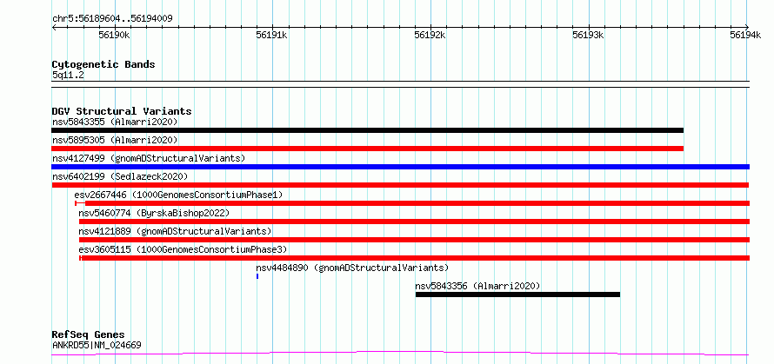The image size is (774, 364).
Task: Open label esv3605115 (1000GenomesConsortiumPhase3)
Action: [183, 249]
